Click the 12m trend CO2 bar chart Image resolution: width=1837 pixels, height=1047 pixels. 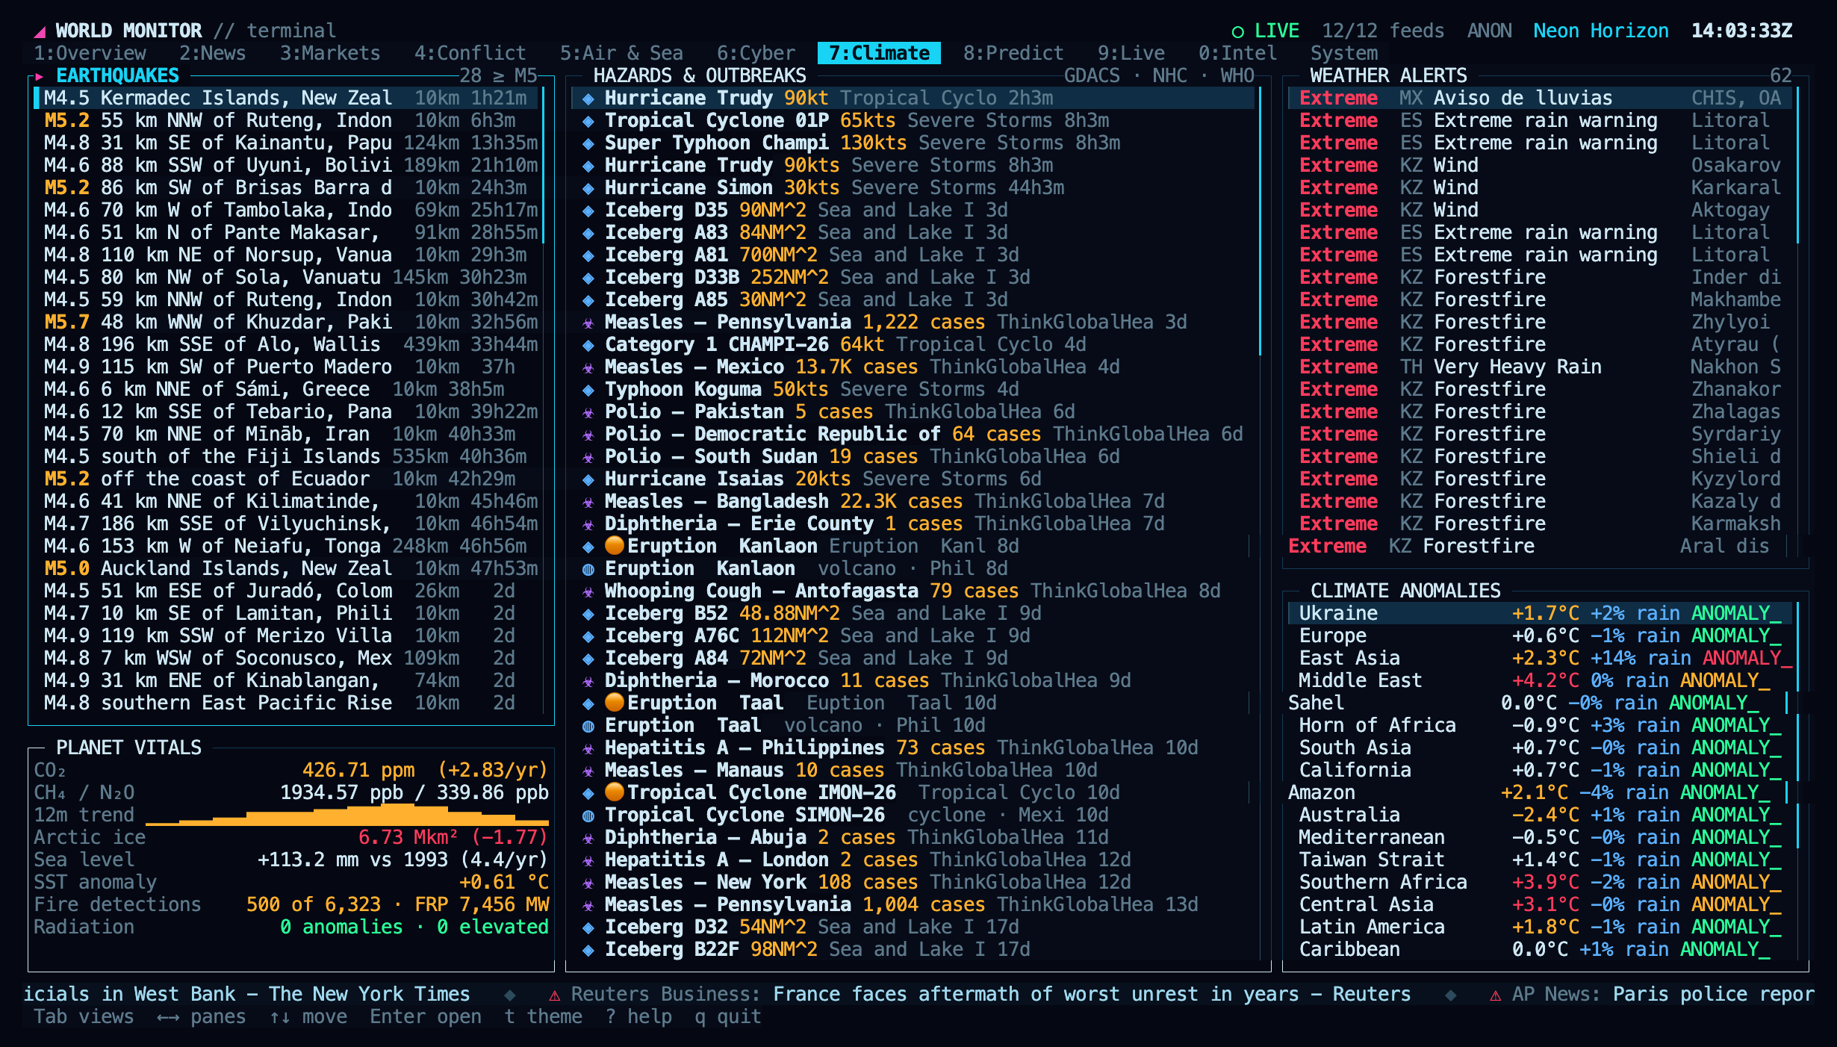point(347,815)
